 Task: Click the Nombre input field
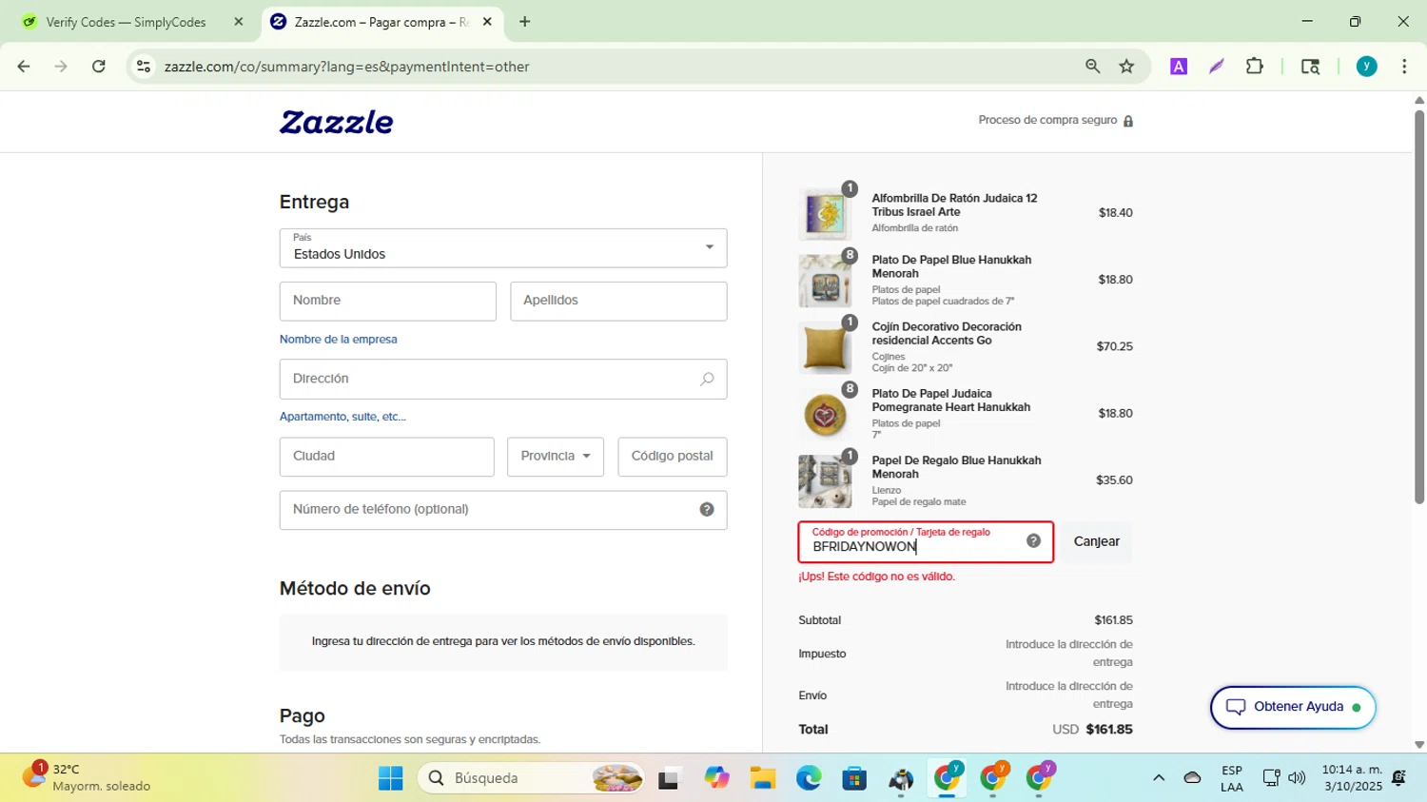(x=388, y=302)
